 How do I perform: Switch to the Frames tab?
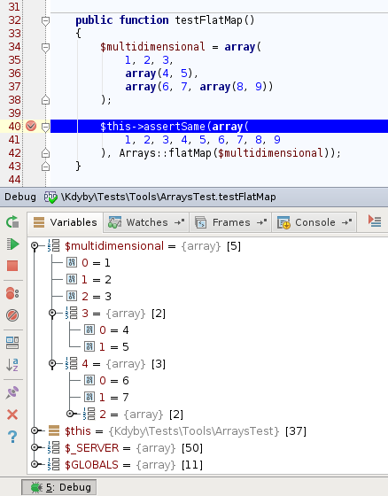tap(230, 222)
